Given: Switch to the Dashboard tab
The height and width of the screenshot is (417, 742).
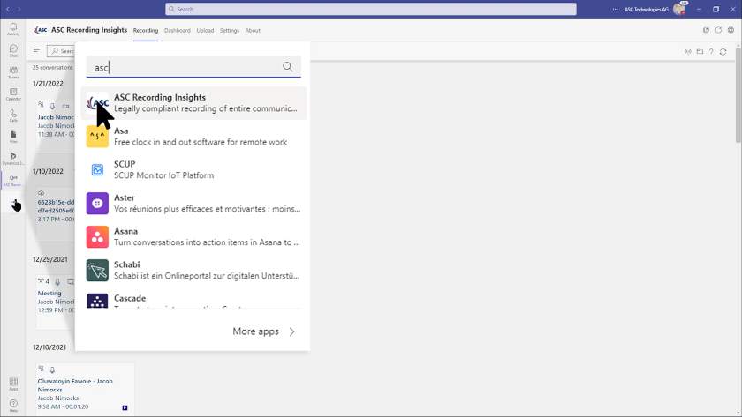Looking at the screenshot, I should pos(177,30).
